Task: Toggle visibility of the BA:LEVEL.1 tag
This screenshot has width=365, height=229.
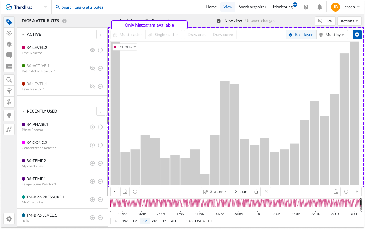Action: coord(92,86)
